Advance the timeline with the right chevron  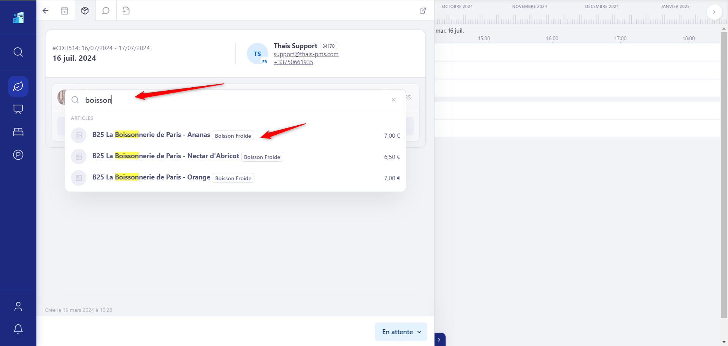point(714,12)
